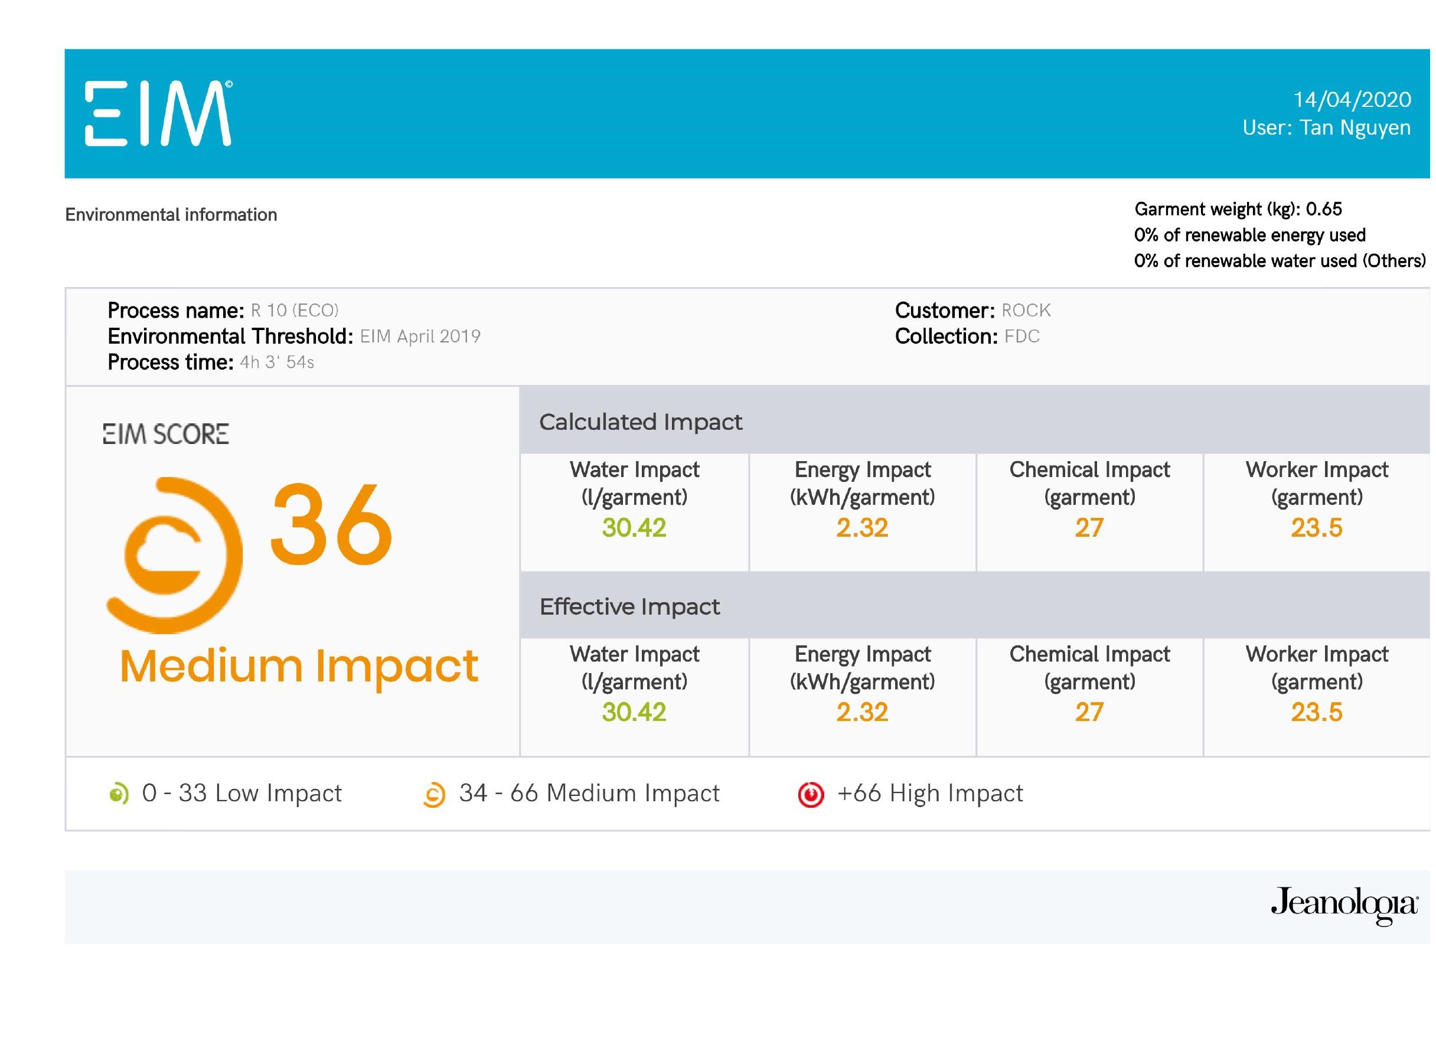
Task: Click the Garment weight (kg): 0.65 line
Action: (x=1238, y=210)
